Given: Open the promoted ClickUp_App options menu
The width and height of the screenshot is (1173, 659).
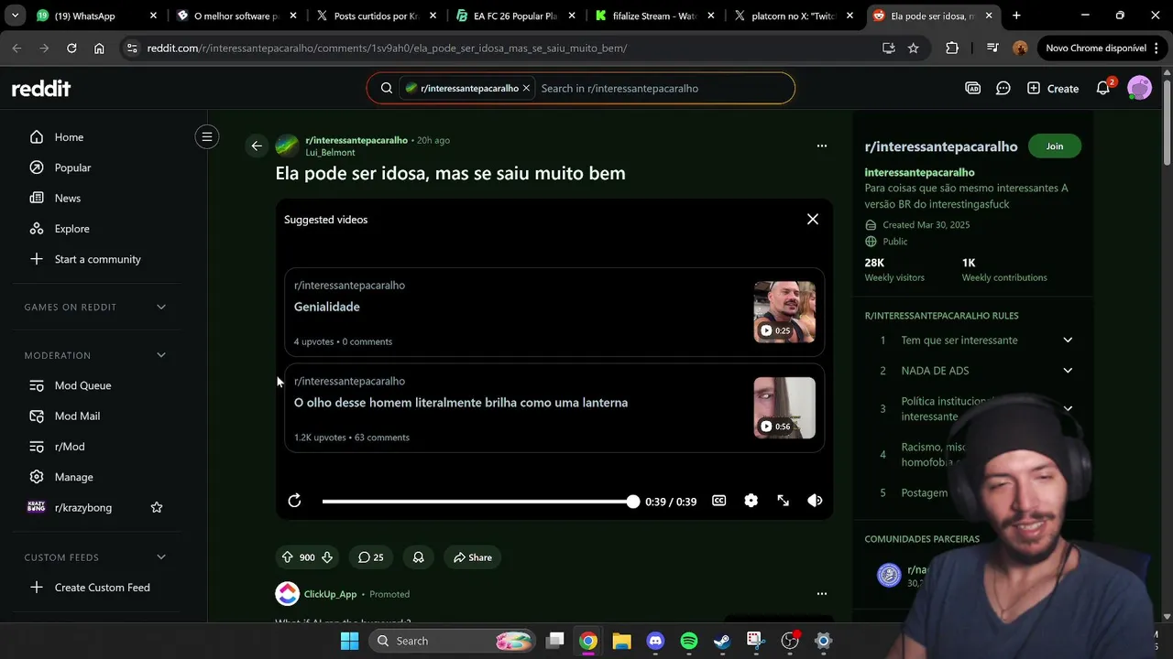Looking at the screenshot, I should (821, 594).
